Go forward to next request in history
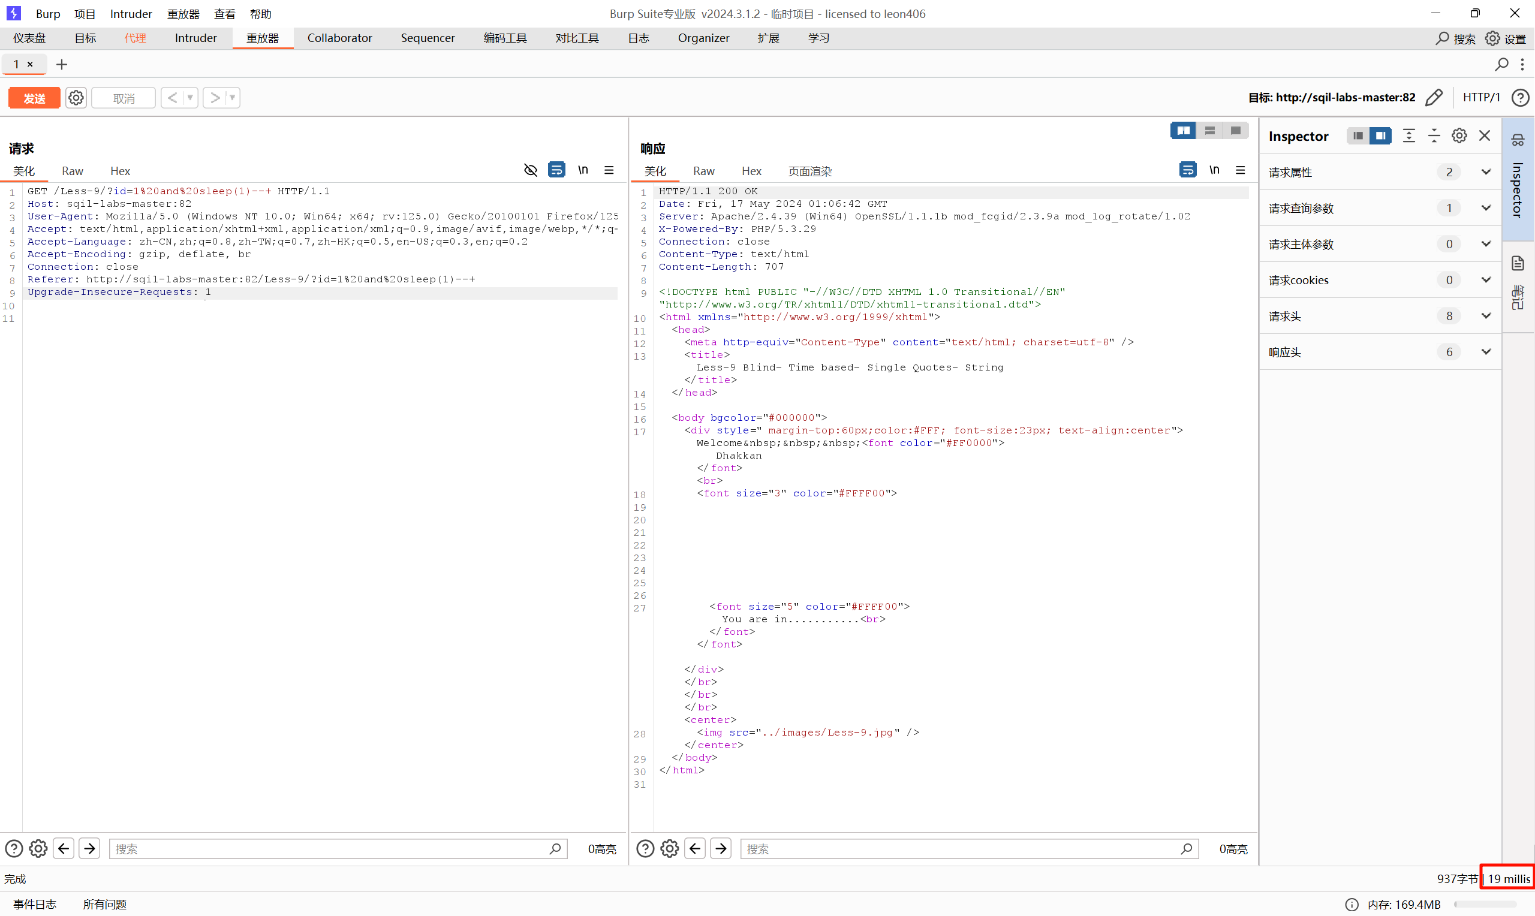 (x=215, y=98)
